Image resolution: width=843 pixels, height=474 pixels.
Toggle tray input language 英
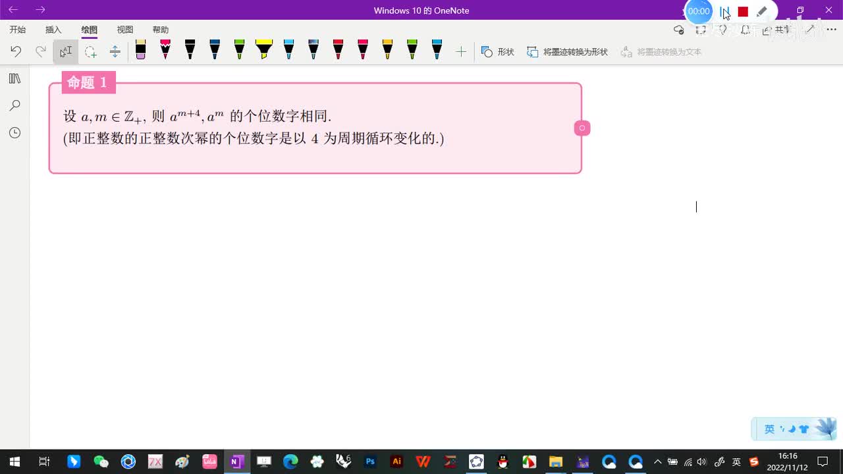click(x=736, y=461)
